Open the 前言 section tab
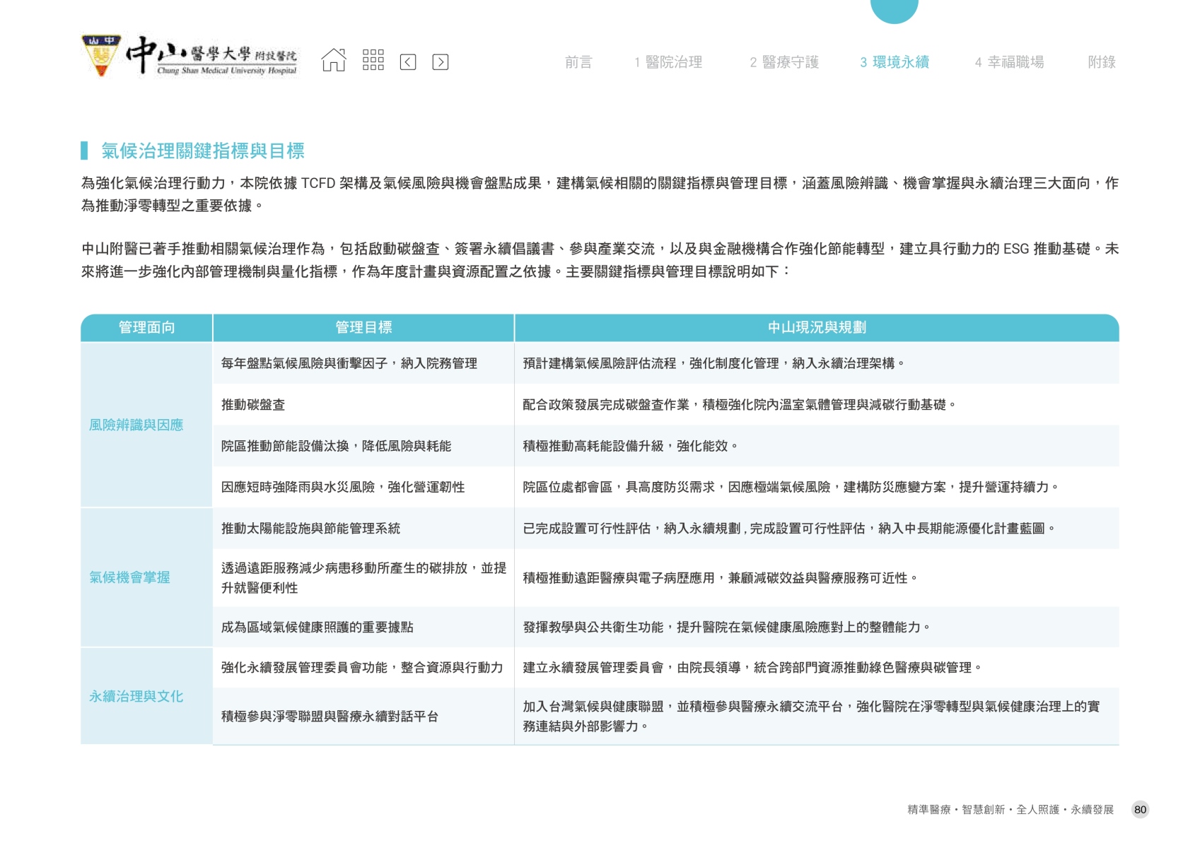 578,62
